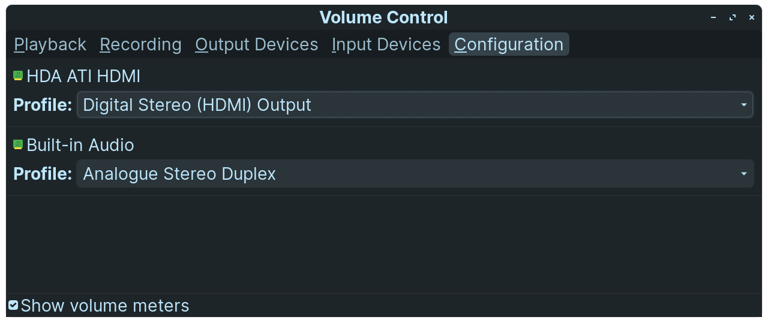Toggle the Show volume meters checkbox
The width and height of the screenshot is (768, 323).
point(13,306)
